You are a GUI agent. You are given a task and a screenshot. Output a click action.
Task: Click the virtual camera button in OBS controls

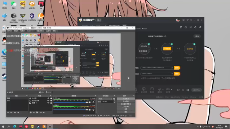(126, 104)
